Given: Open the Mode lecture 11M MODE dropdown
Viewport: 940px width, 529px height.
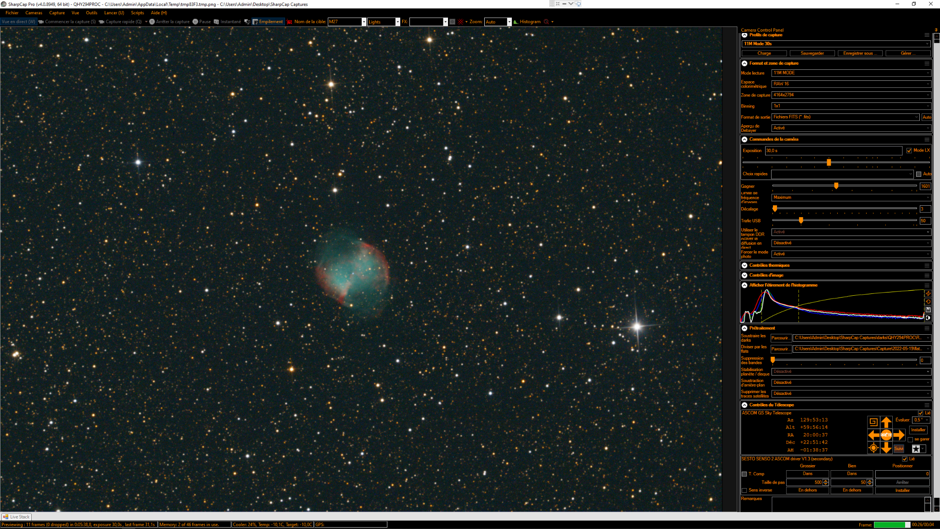Looking at the screenshot, I should (x=851, y=73).
